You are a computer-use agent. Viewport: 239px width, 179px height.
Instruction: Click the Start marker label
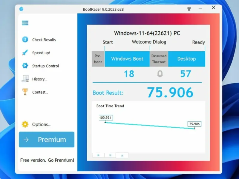point(108,42)
